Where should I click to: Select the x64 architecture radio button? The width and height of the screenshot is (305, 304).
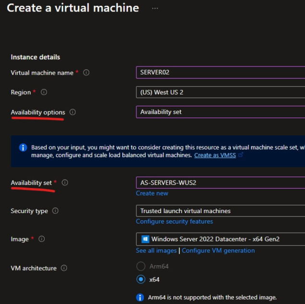coord(141,279)
